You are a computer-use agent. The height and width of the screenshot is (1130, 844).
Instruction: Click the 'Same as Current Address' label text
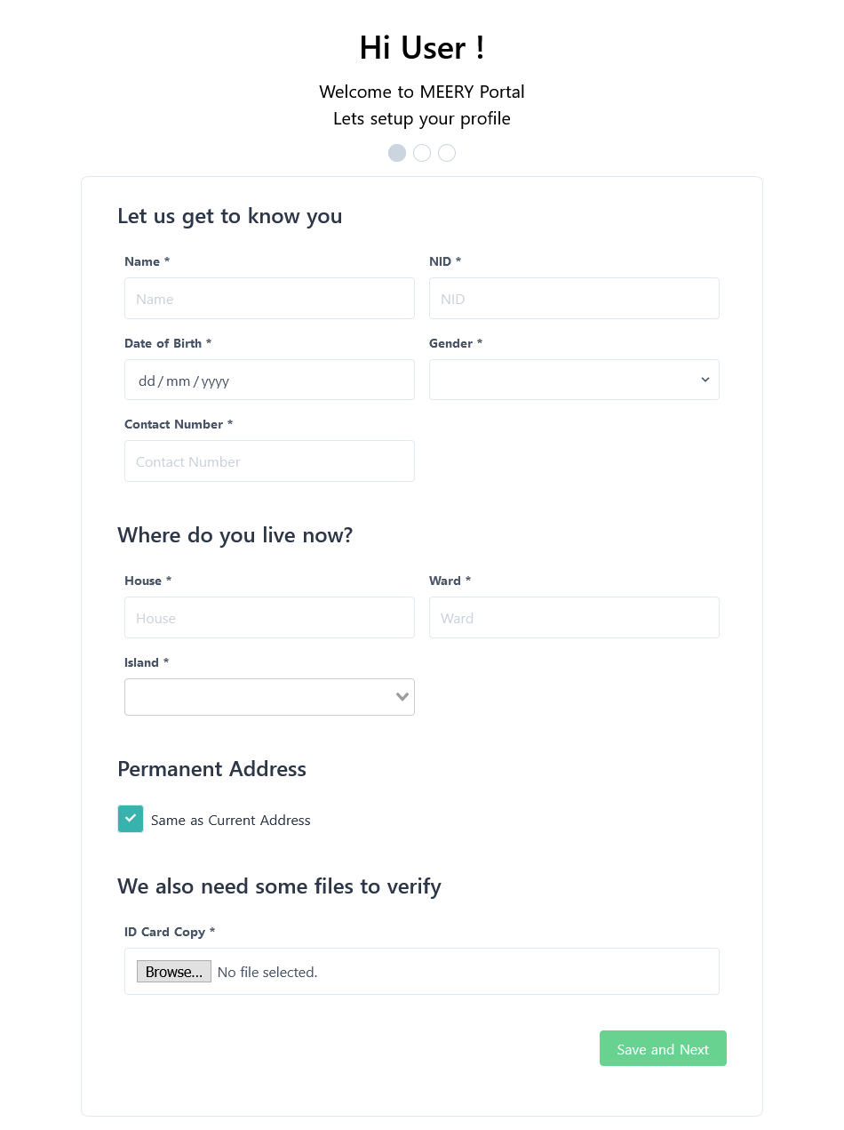[230, 821]
